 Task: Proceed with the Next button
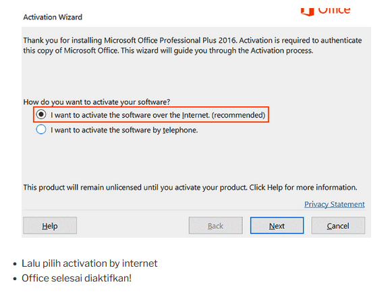pyautogui.click(x=277, y=226)
